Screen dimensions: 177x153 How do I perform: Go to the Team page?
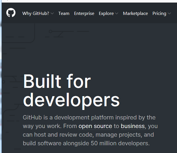[x=64, y=13]
